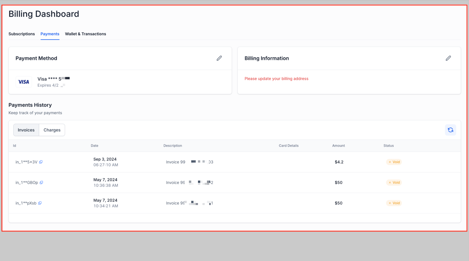Click the Id column header
This screenshot has height=261, width=469.
[14, 146]
